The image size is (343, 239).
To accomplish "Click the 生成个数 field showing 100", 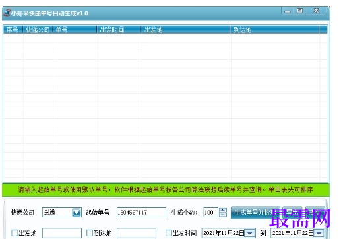I will [210, 213].
